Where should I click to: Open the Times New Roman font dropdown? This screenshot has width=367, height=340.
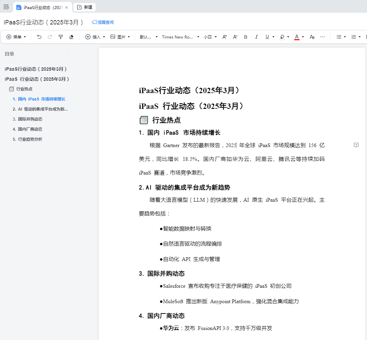click(x=180, y=37)
